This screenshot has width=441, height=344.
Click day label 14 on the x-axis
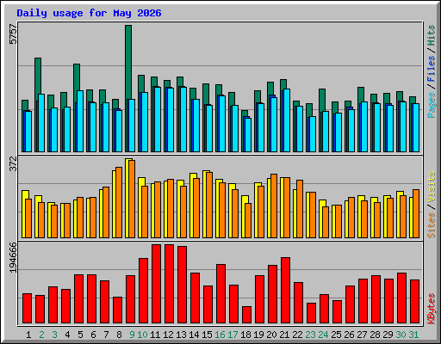(x=194, y=335)
